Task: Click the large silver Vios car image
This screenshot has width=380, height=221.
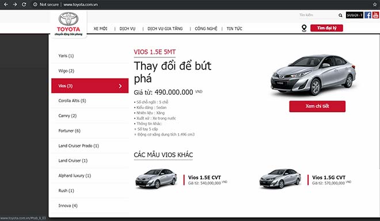Action: point(313,75)
